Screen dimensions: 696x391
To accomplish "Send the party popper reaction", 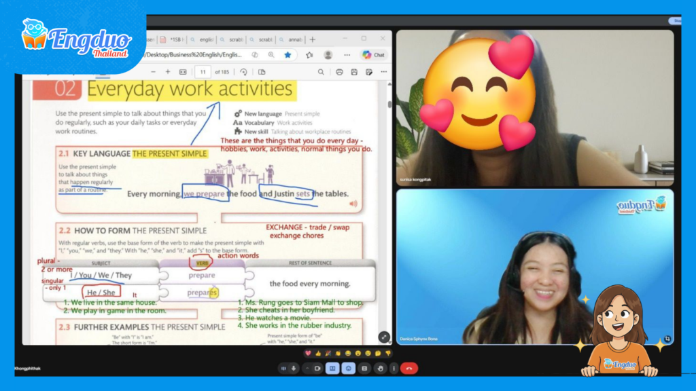I will [x=328, y=353].
